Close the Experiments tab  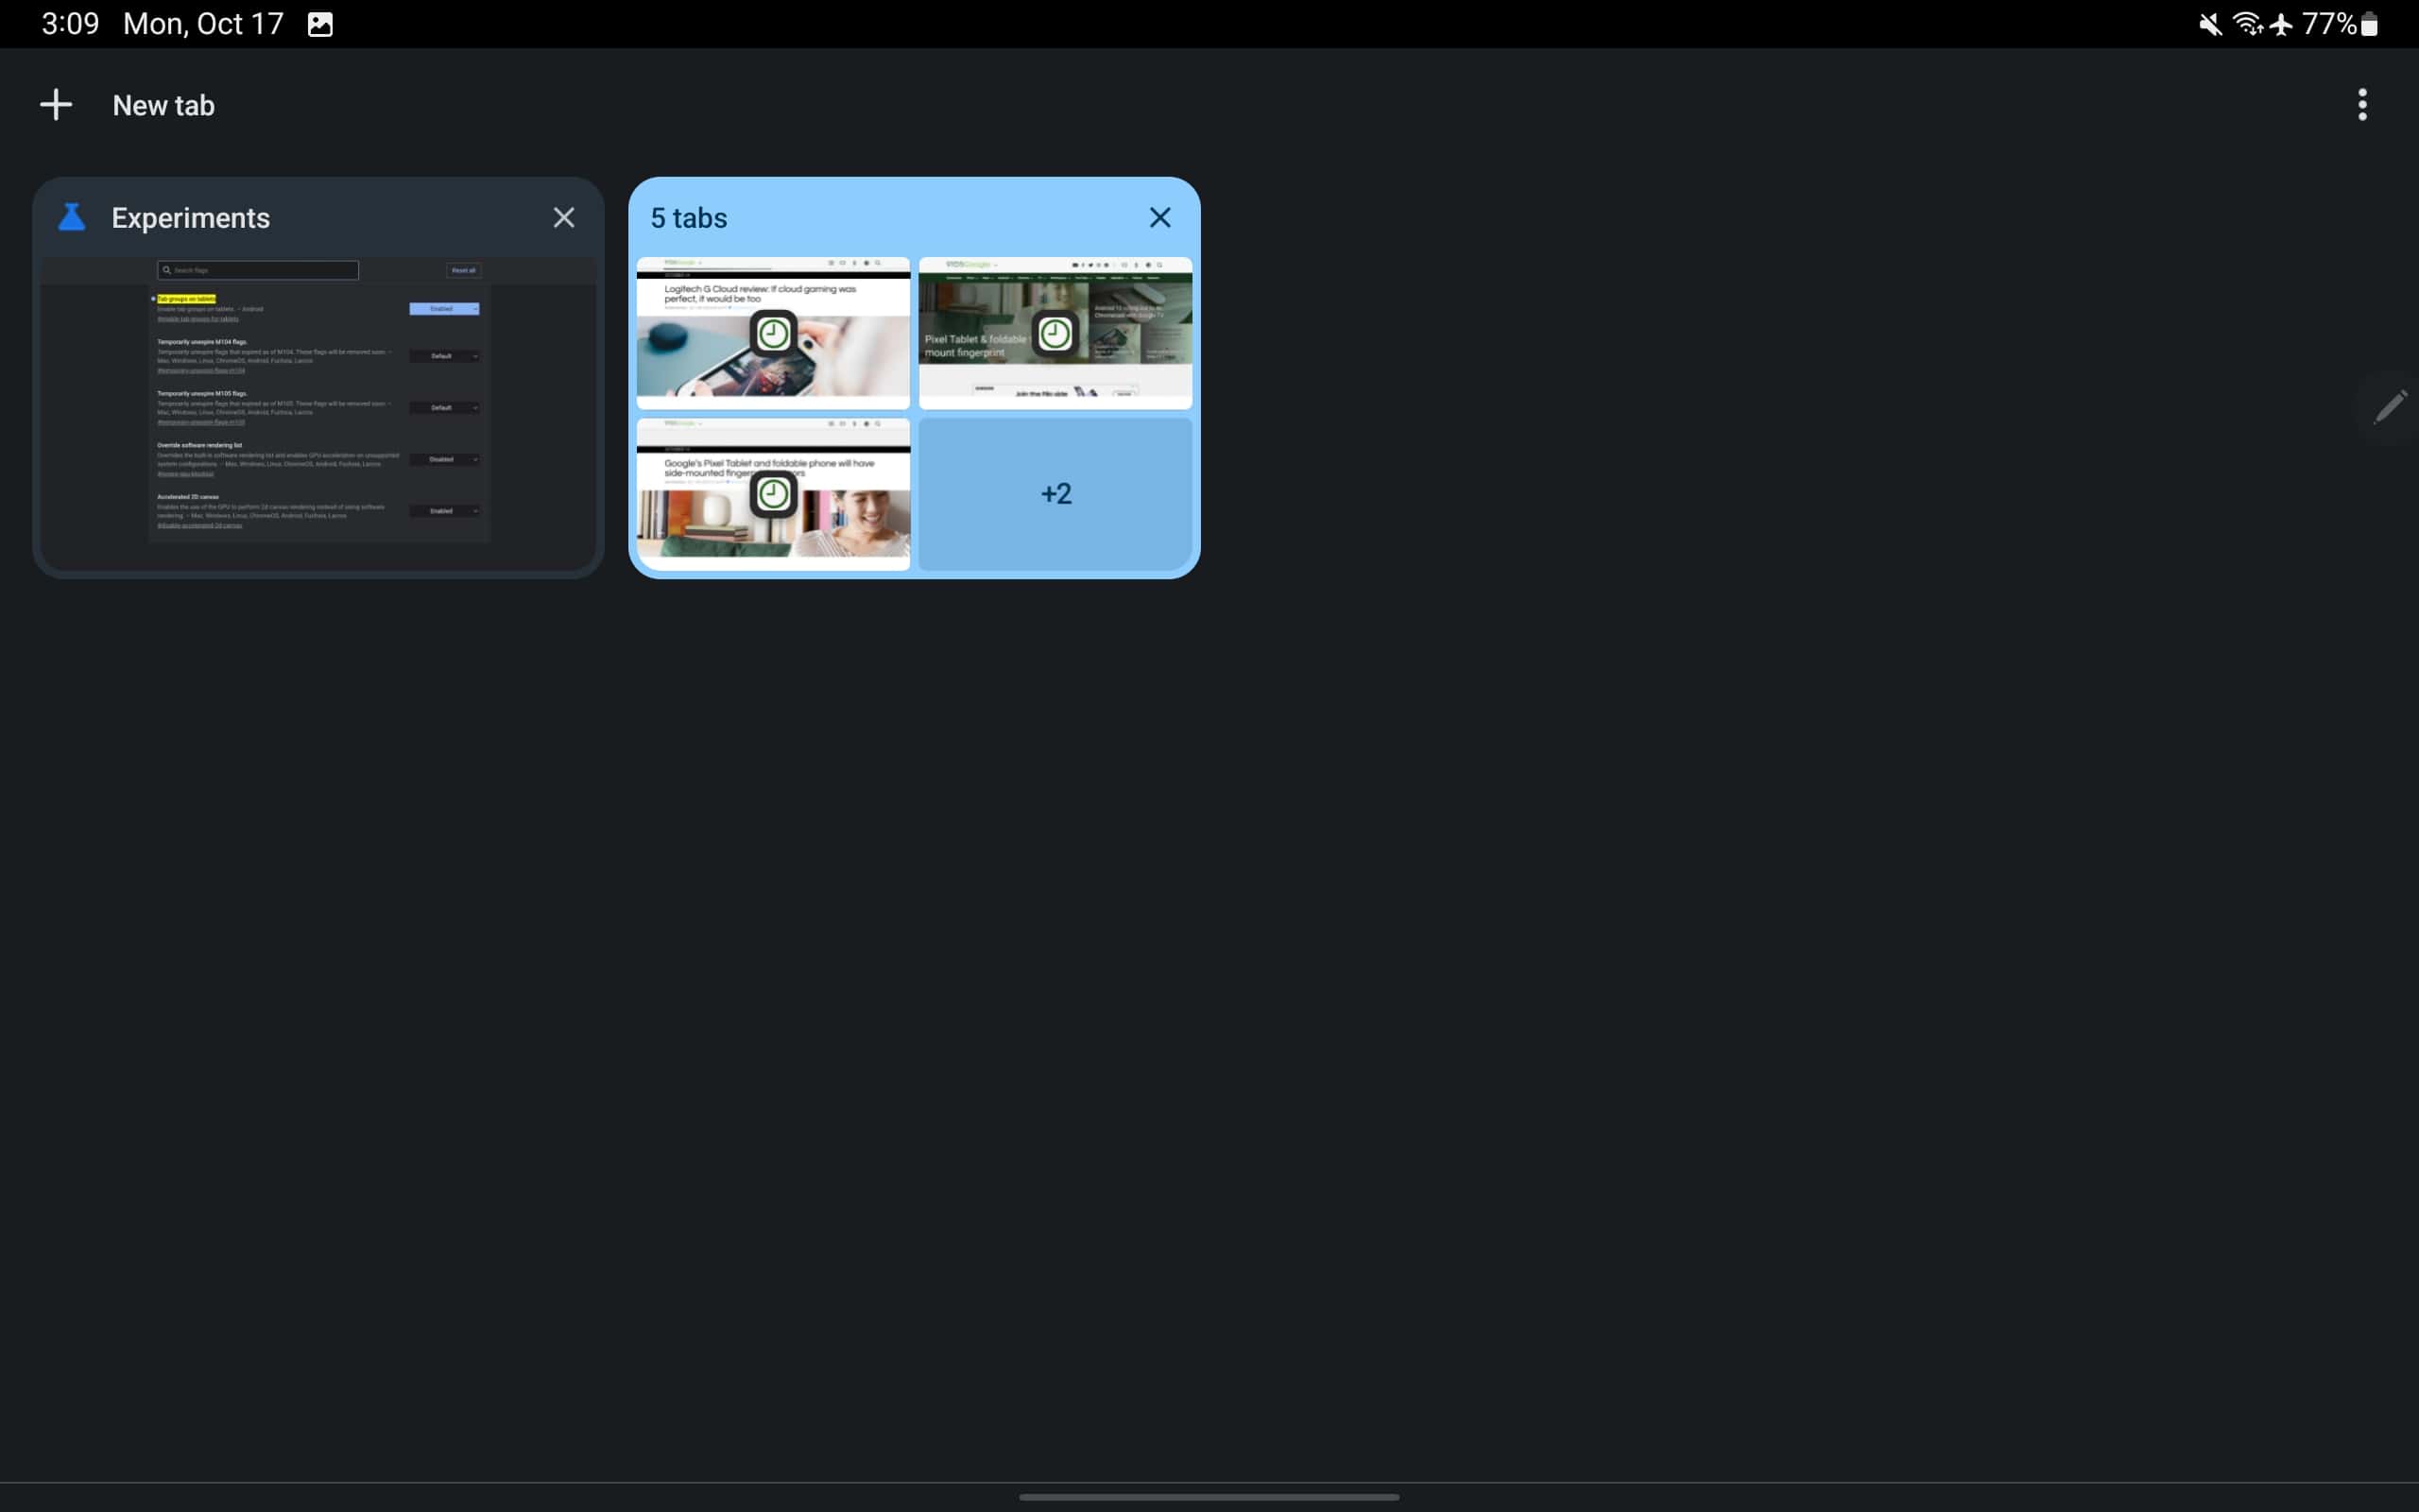click(564, 218)
